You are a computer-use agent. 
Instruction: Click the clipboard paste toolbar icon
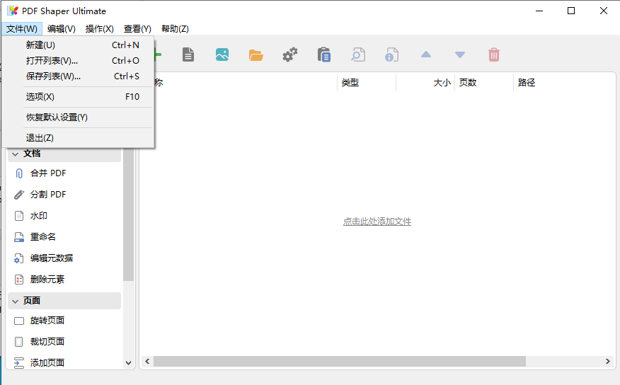tap(324, 54)
